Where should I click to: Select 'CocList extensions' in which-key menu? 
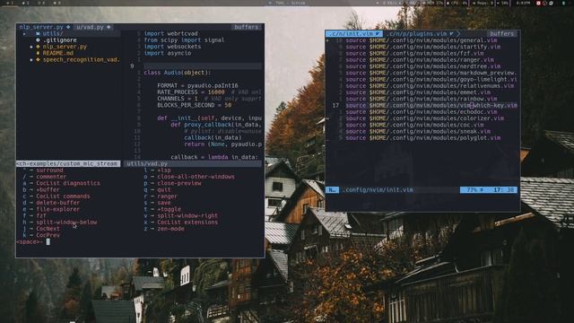187,223
